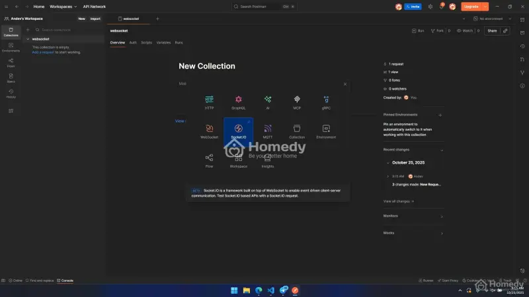Select the highlighted Socket.IO tile
The image size is (529, 297).
[x=238, y=131]
